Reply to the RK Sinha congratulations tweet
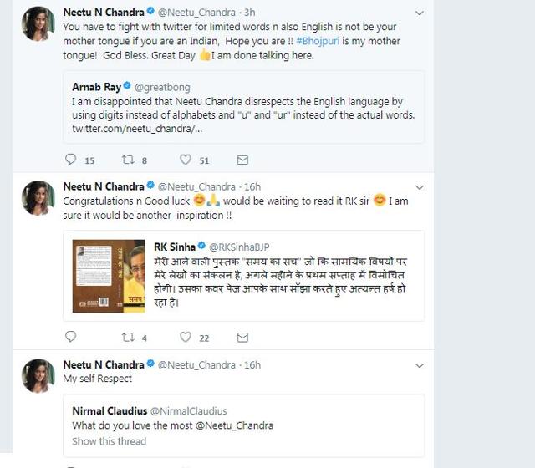 click(x=70, y=338)
